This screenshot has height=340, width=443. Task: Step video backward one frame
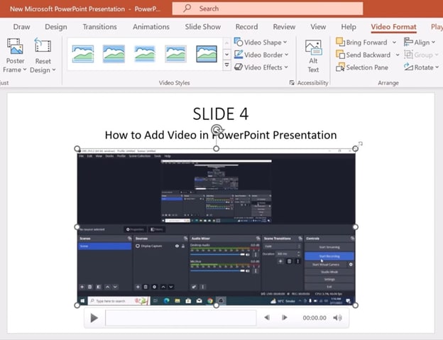(x=267, y=318)
